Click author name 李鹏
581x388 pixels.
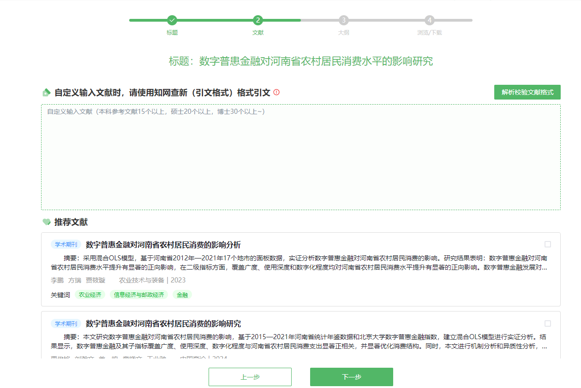57,280
